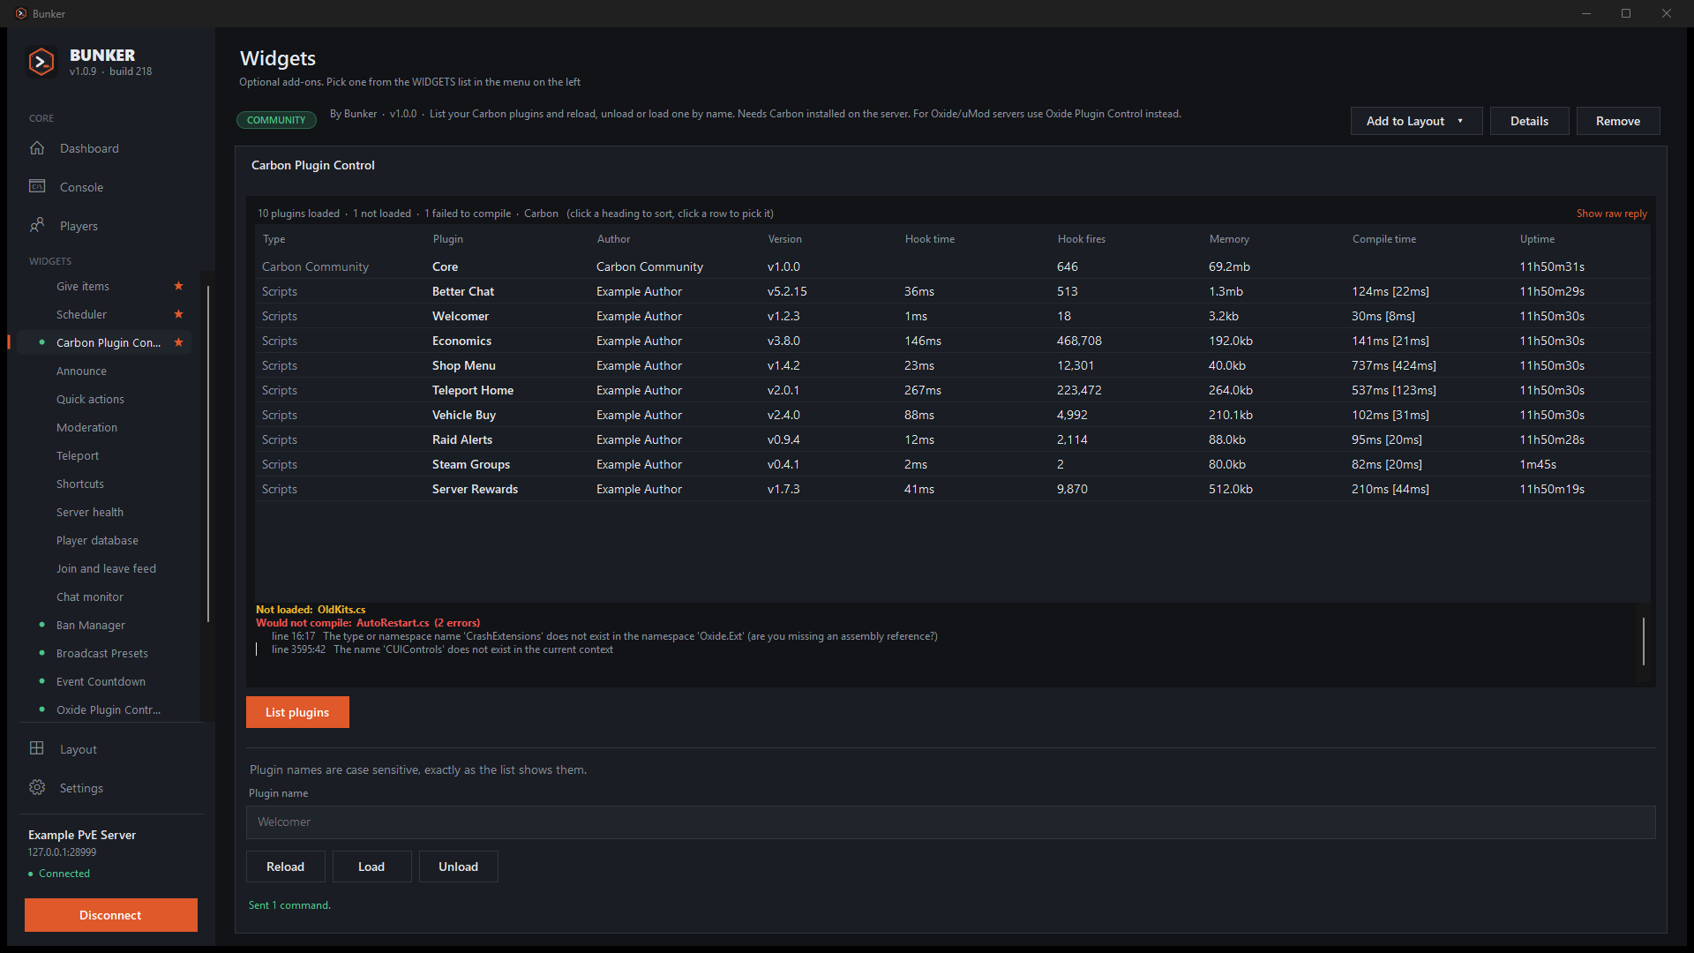Click the Remove button
The width and height of the screenshot is (1694, 953).
click(x=1618, y=121)
